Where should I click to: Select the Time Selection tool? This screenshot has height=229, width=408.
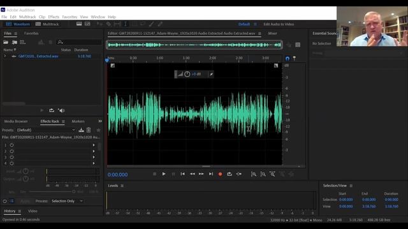(x=125, y=24)
